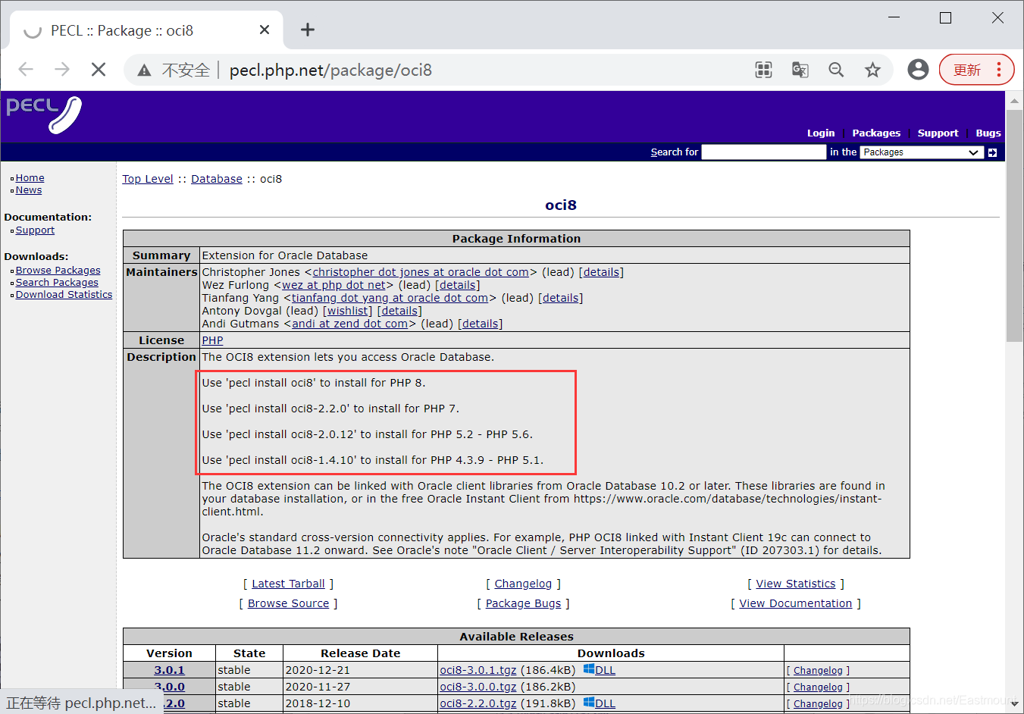Click the Top Level breadcrumb

148,179
